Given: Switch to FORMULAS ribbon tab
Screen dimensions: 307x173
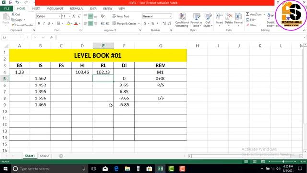Looking at the screenshot, I should tap(77, 9).
